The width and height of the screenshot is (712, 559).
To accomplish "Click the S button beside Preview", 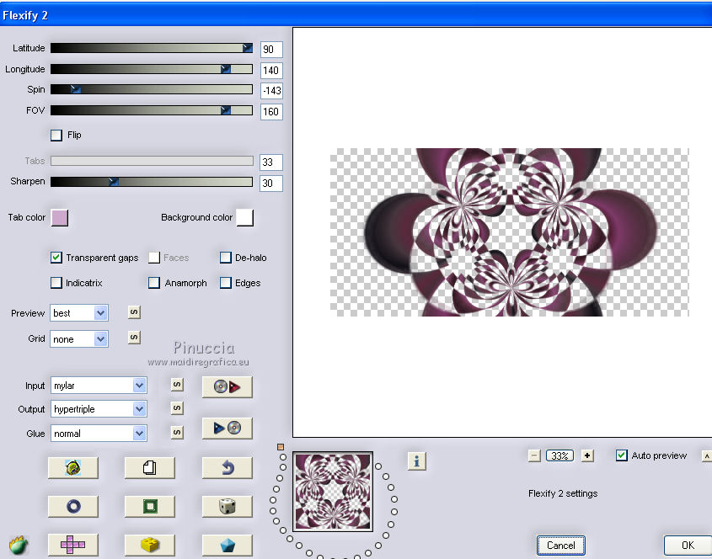I will 134,312.
